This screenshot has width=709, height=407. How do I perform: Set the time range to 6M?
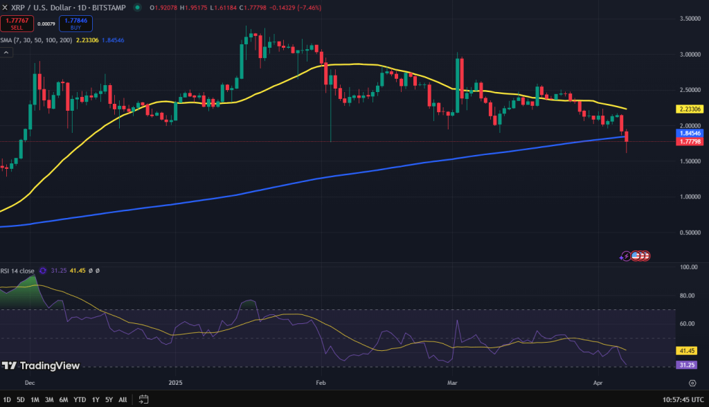click(x=64, y=400)
